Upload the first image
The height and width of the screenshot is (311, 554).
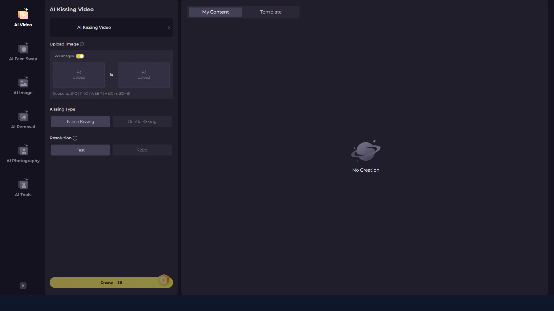coord(79,75)
